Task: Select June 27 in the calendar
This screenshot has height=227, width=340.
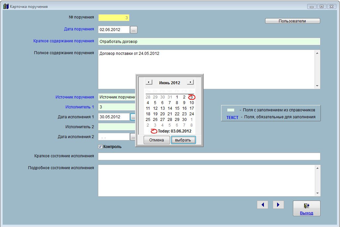Action: coord(163,120)
